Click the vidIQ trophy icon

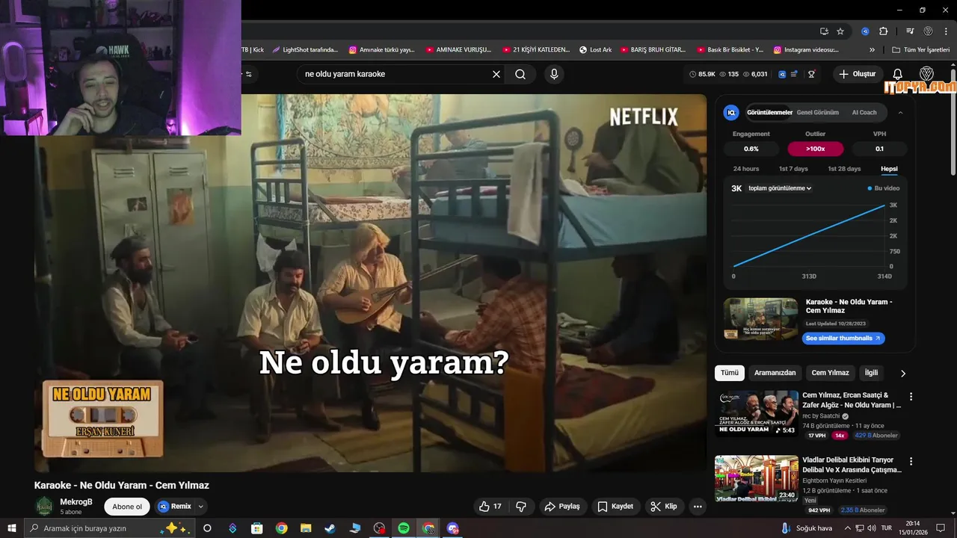811,74
